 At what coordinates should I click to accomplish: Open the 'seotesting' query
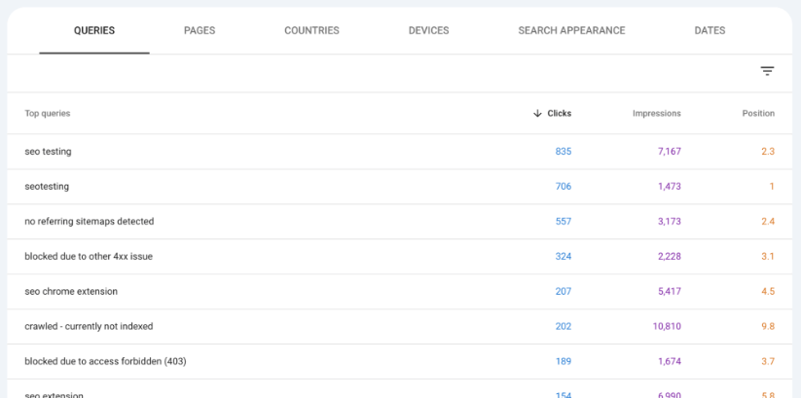click(x=47, y=187)
